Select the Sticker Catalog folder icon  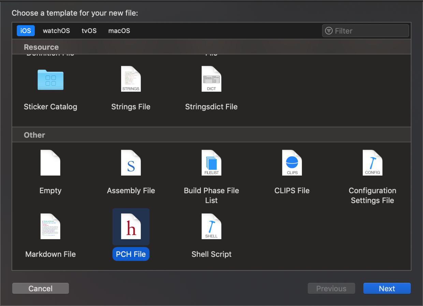(50, 80)
